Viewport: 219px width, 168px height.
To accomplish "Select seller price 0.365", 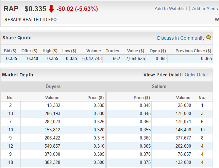I will (145, 146).
